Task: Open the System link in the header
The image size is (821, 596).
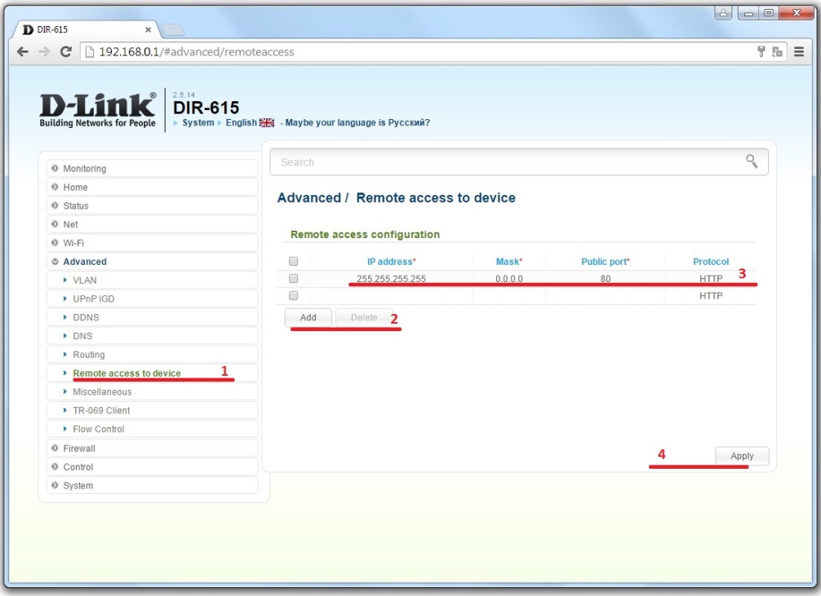Action: [198, 122]
